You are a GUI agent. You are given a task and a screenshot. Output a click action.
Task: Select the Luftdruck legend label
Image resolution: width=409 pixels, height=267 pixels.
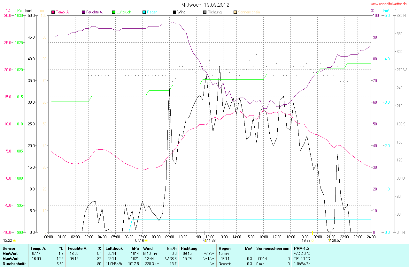124,12
